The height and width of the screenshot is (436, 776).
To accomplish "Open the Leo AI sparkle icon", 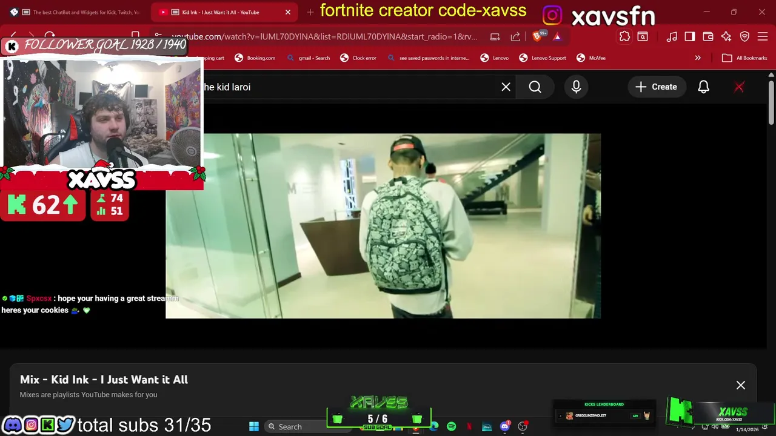I will click(726, 37).
